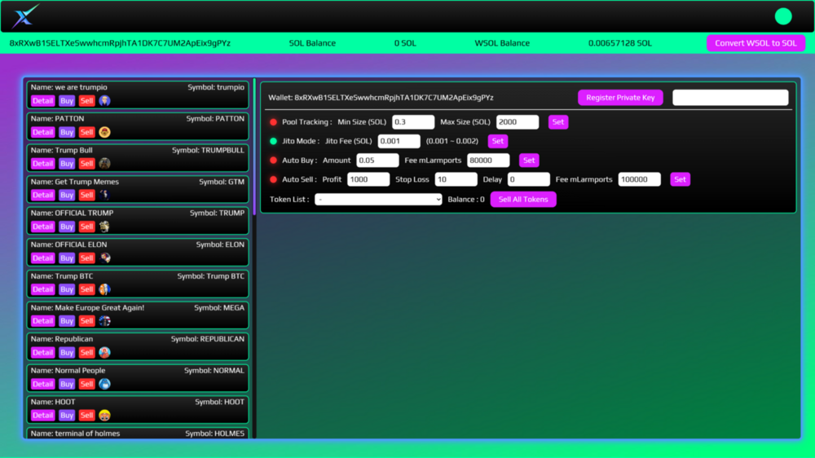815x458 pixels.
Task: Toggle the Auto Buy red indicator
Action: (274, 161)
